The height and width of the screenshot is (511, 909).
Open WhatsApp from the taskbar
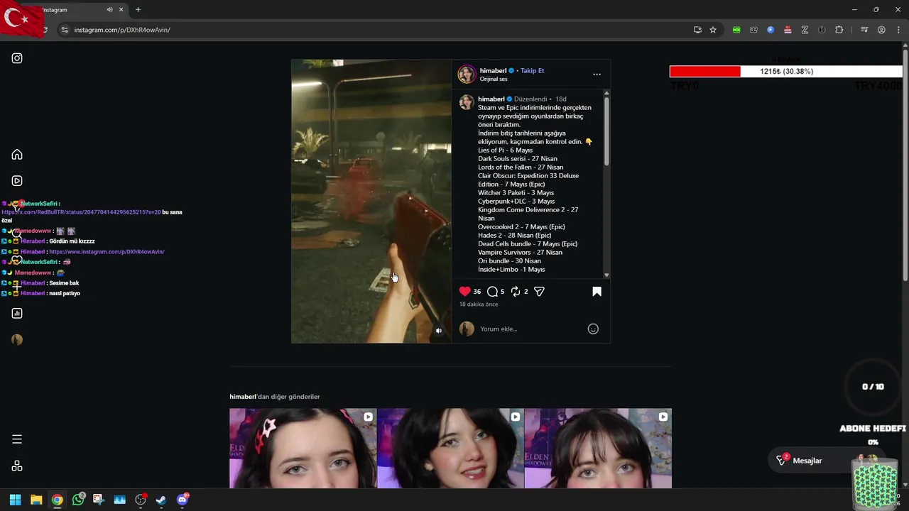(78, 500)
